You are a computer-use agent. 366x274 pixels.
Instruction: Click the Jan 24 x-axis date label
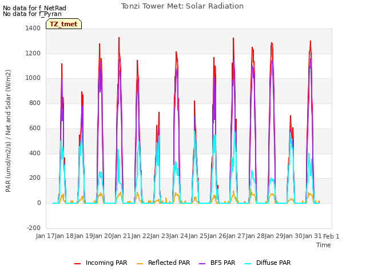click(x=179, y=236)
